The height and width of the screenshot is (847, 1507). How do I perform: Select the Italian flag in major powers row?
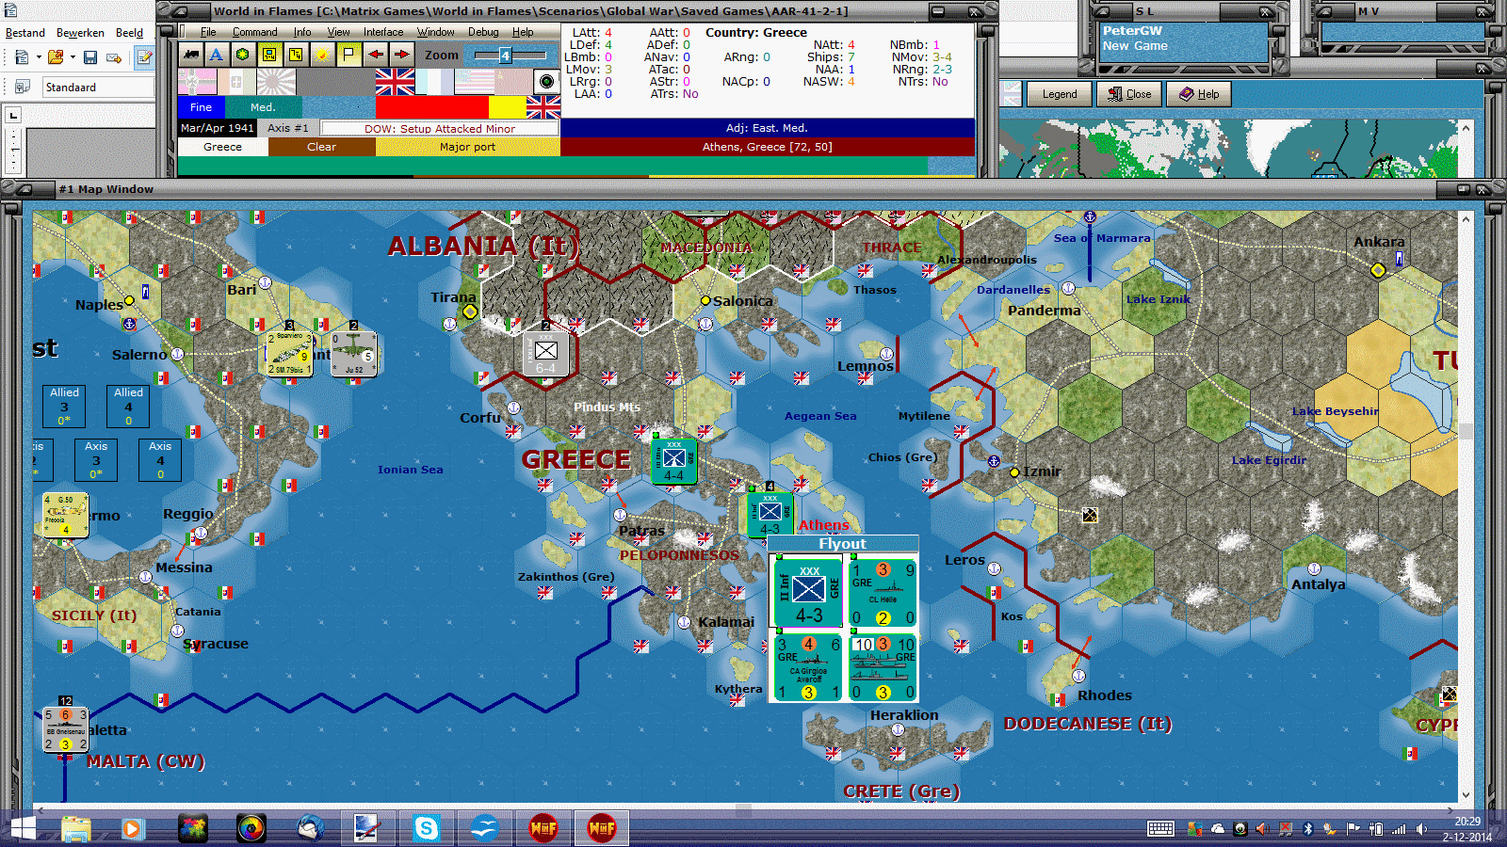coord(235,82)
